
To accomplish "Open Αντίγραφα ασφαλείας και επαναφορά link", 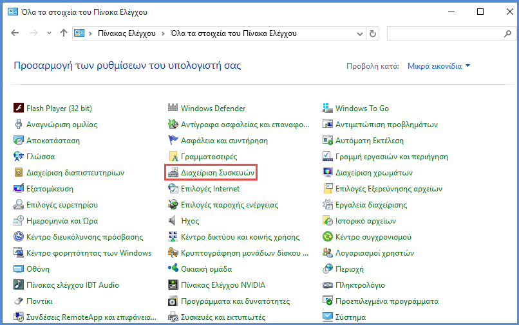I will click(x=245, y=124).
